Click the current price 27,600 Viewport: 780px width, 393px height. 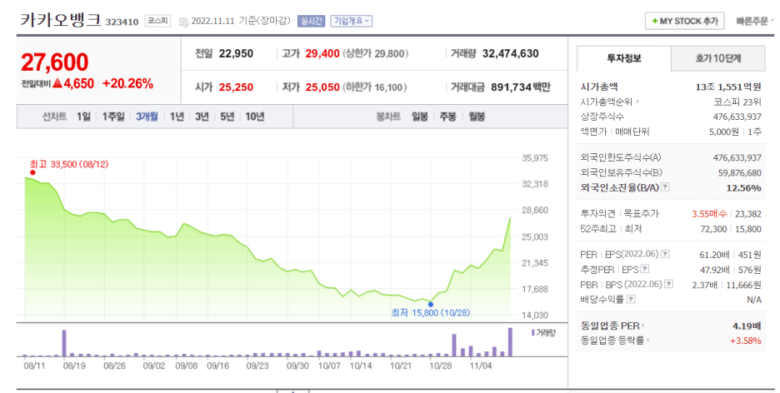[55, 62]
